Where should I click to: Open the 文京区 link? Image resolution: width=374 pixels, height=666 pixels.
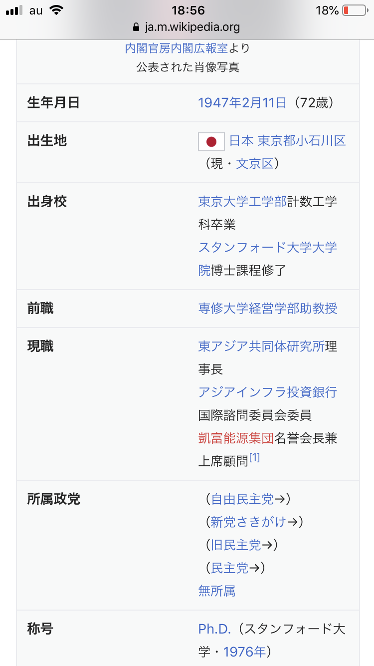[255, 164]
